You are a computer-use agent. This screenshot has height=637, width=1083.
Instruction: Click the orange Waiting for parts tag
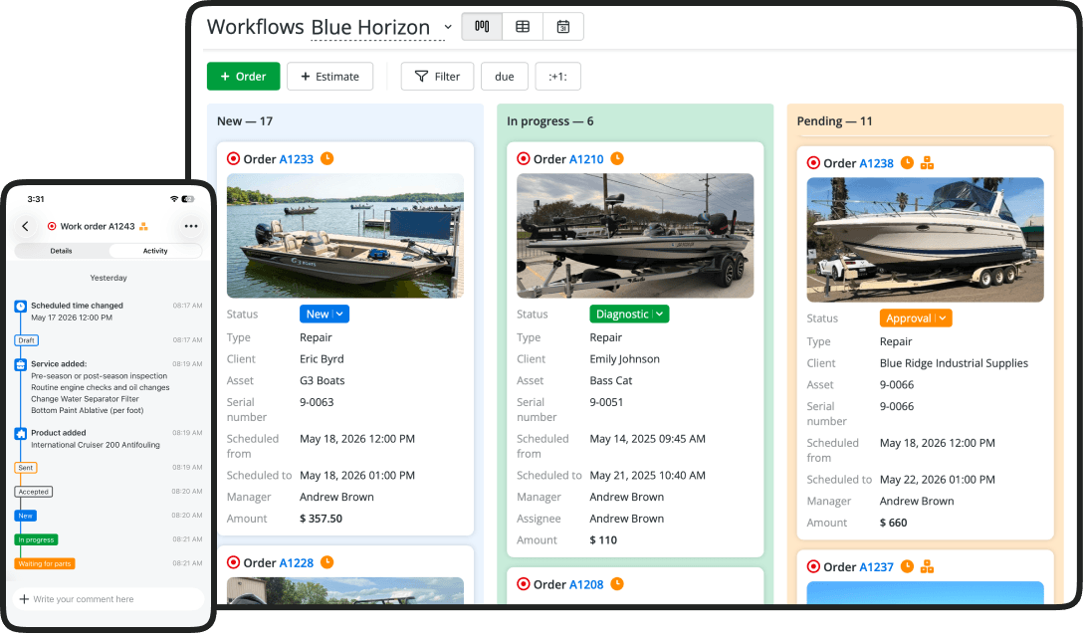click(45, 564)
